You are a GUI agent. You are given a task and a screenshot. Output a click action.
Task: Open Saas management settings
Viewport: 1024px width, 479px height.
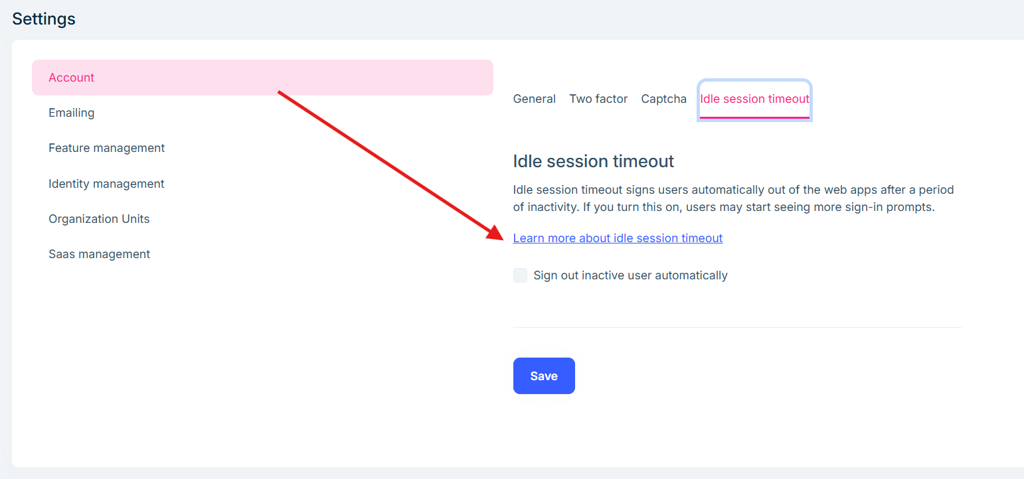[99, 254]
